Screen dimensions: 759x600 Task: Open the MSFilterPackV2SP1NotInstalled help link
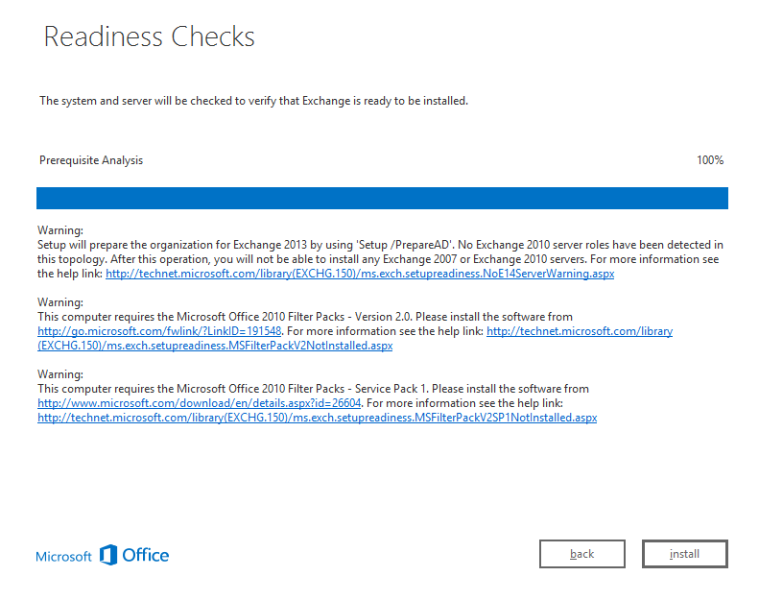coord(317,418)
